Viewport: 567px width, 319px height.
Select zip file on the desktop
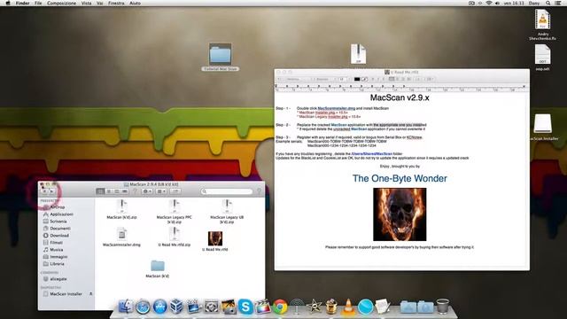(358, 54)
